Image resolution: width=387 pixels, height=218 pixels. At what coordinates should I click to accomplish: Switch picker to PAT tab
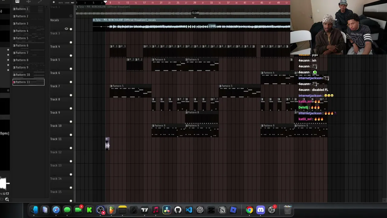(73, 3)
